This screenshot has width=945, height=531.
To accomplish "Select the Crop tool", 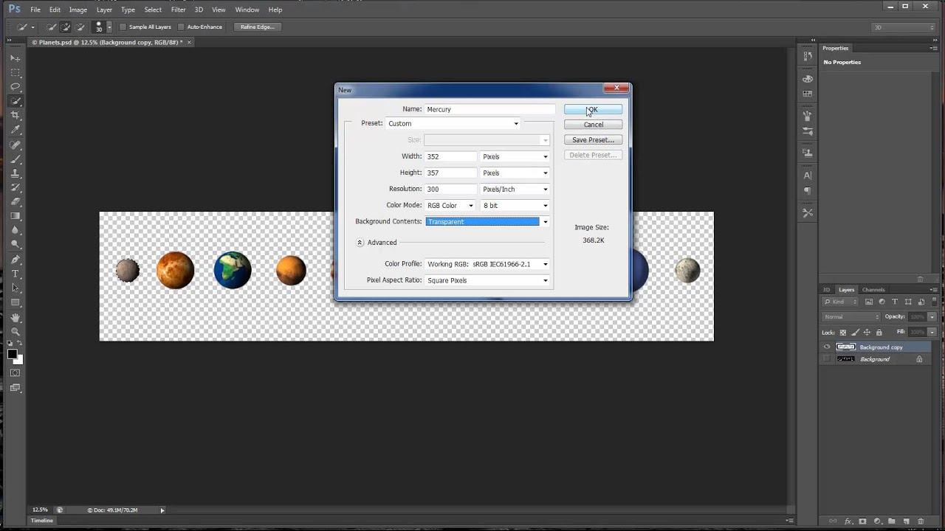I will coord(16,115).
